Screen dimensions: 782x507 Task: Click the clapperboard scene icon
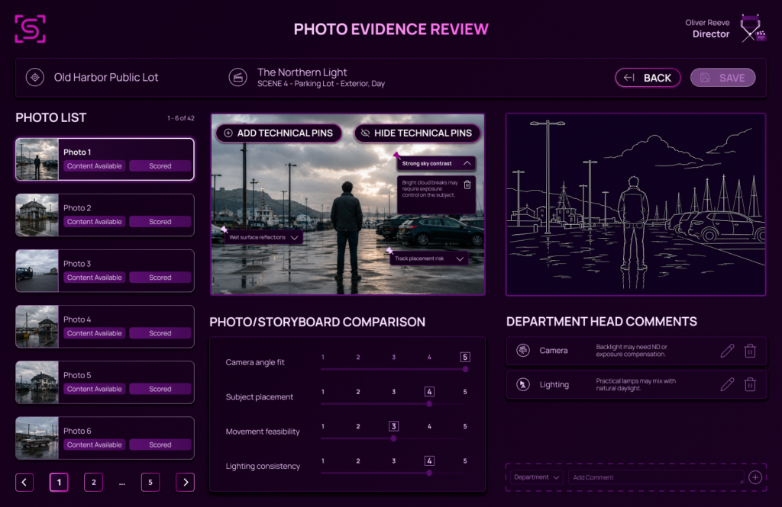click(x=238, y=77)
